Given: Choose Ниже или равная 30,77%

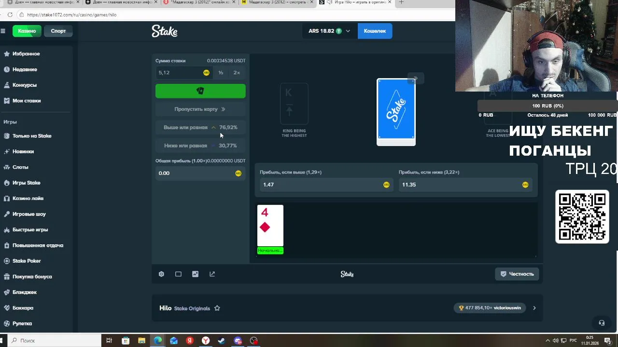Looking at the screenshot, I should 200,146.
